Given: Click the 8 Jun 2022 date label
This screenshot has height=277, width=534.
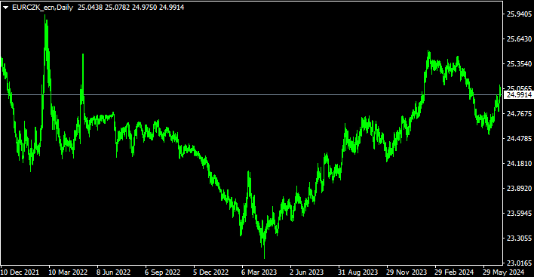Looking at the screenshot, I should [x=113, y=272].
